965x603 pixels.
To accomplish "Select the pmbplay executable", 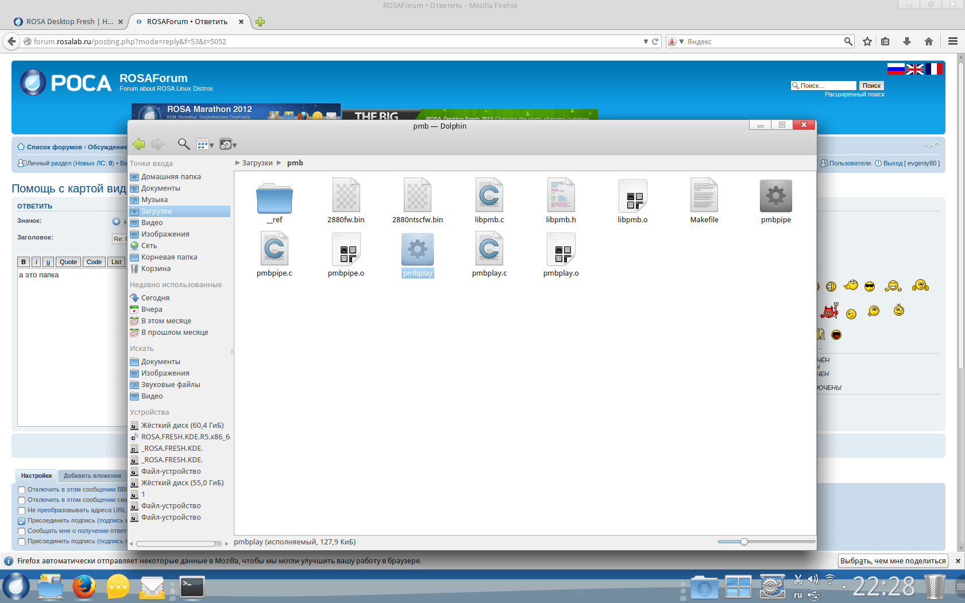I will (x=418, y=256).
